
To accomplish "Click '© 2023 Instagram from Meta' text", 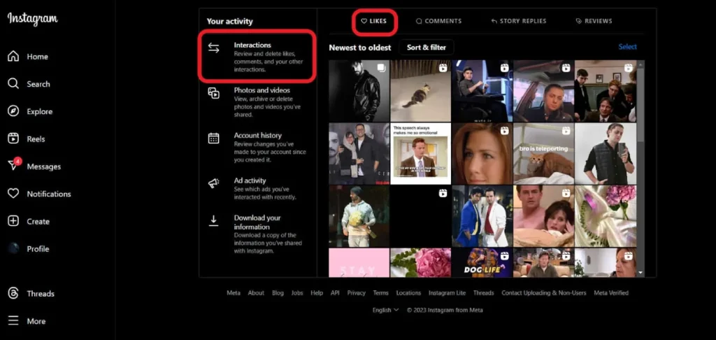I will [x=445, y=310].
